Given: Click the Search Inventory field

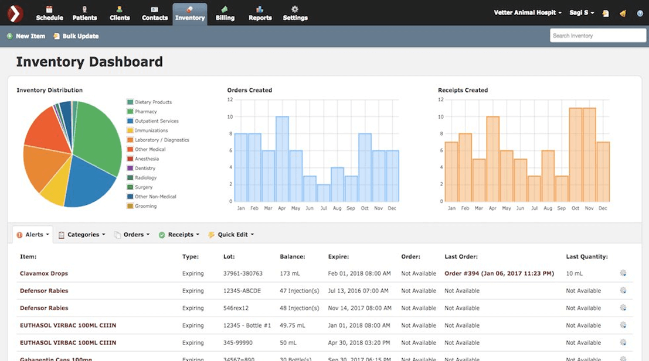Looking at the screenshot, I should [597, 36].
